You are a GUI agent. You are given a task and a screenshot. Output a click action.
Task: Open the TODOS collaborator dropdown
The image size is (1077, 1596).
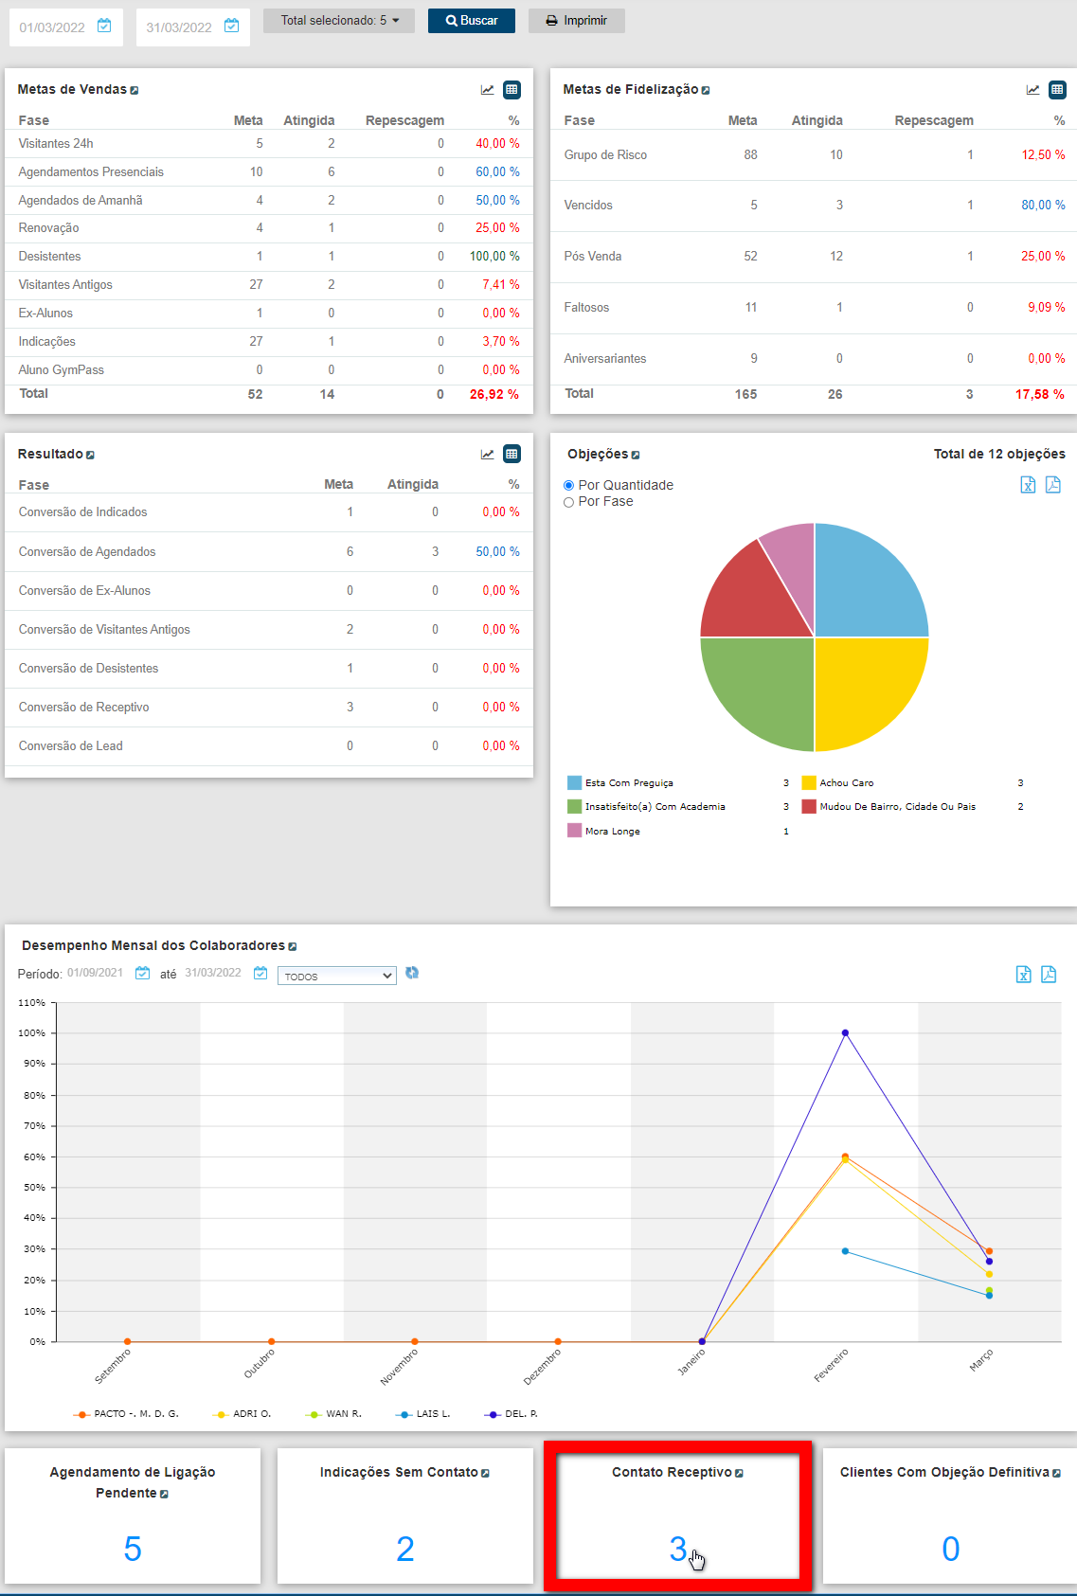(x=336, y=976)
